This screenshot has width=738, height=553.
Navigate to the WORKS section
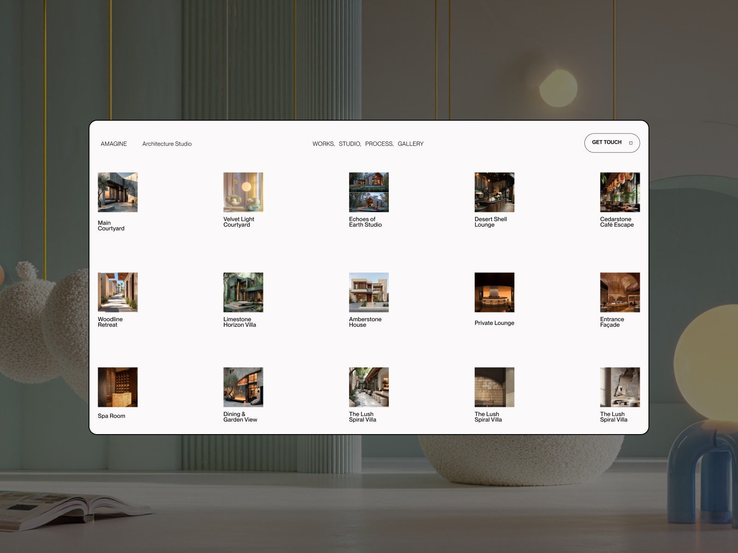(323, 144)
